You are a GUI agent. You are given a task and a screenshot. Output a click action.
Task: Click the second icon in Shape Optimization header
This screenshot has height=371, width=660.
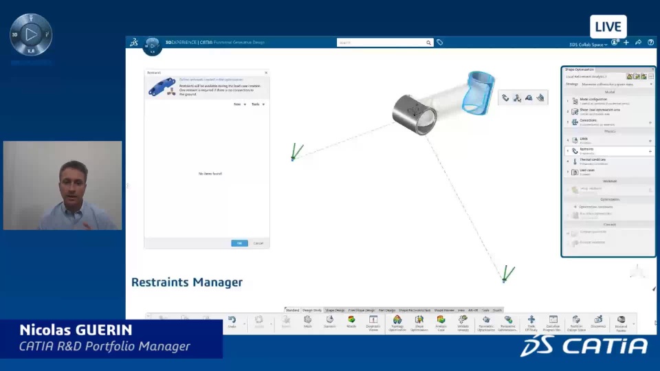[637, 76]
